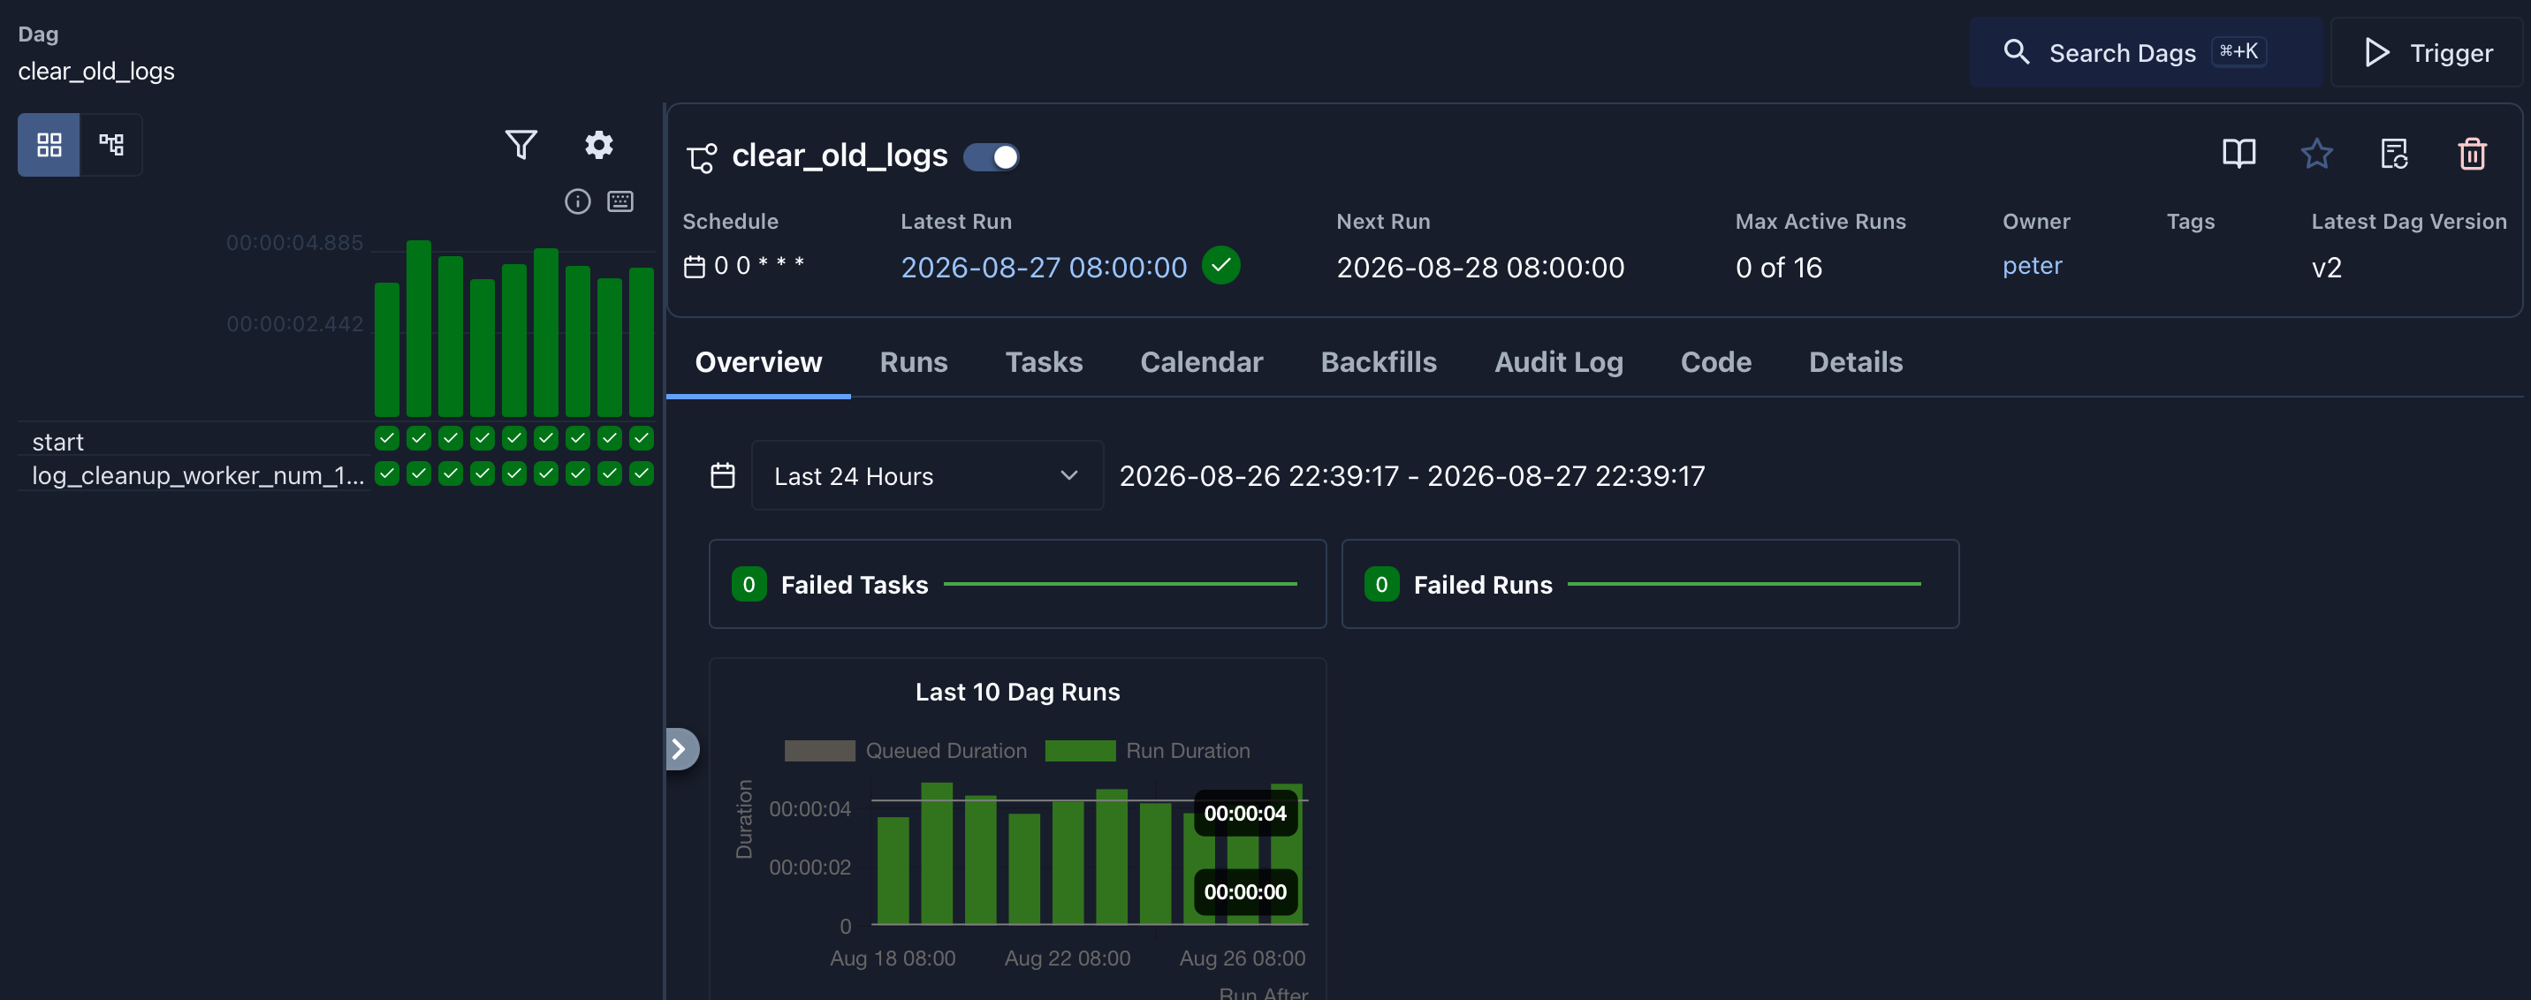2531x1000 pixels.
Task: Open Dag documentation book icon
Action: click(2238, 153)
